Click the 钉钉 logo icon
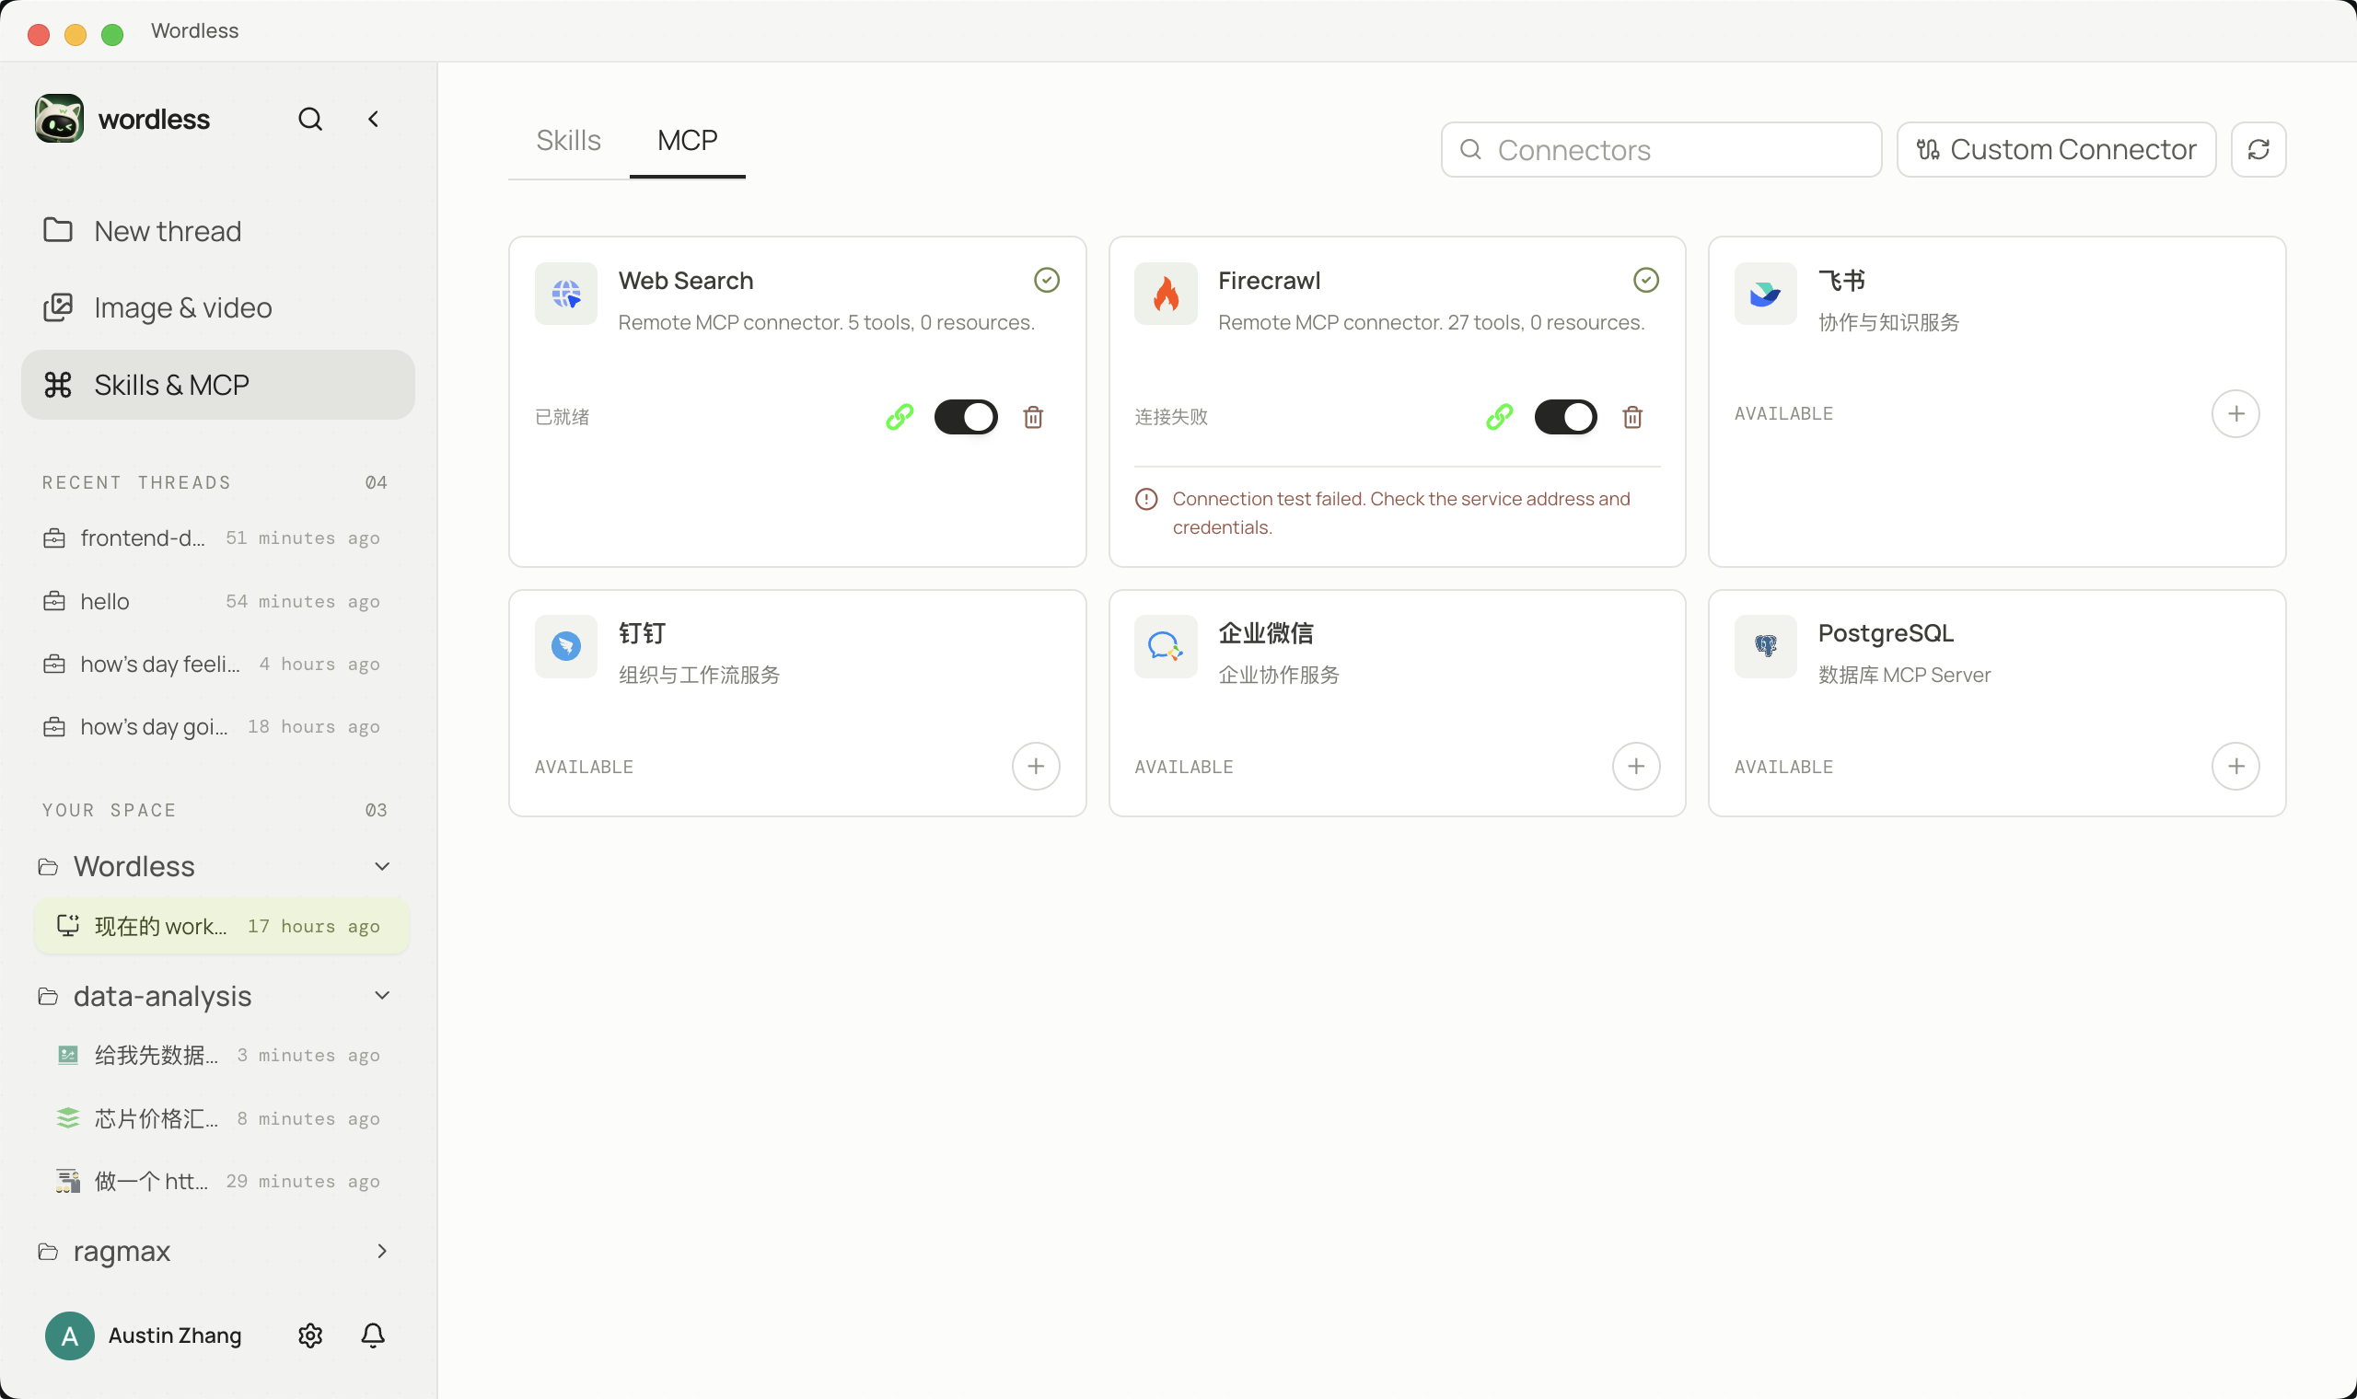2357x1399 pixels. pyautogui.click(x=565, y=646)
